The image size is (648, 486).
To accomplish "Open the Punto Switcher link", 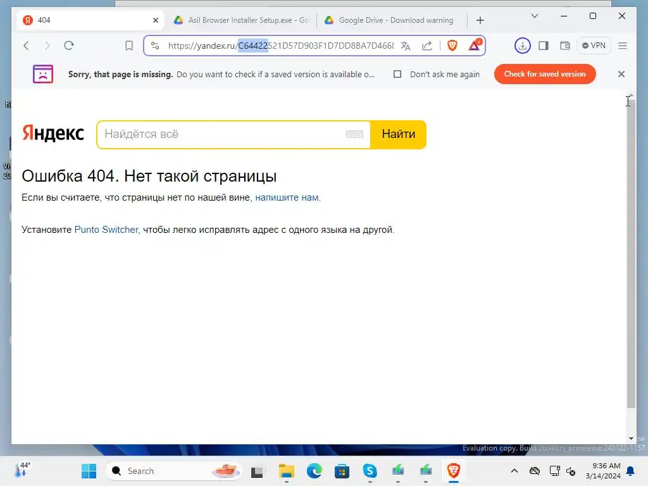I will (106, 230).
